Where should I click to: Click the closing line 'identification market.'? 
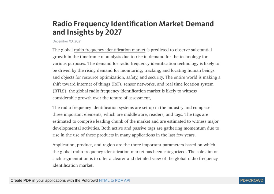pyautogui.click(x=73, y=165)
